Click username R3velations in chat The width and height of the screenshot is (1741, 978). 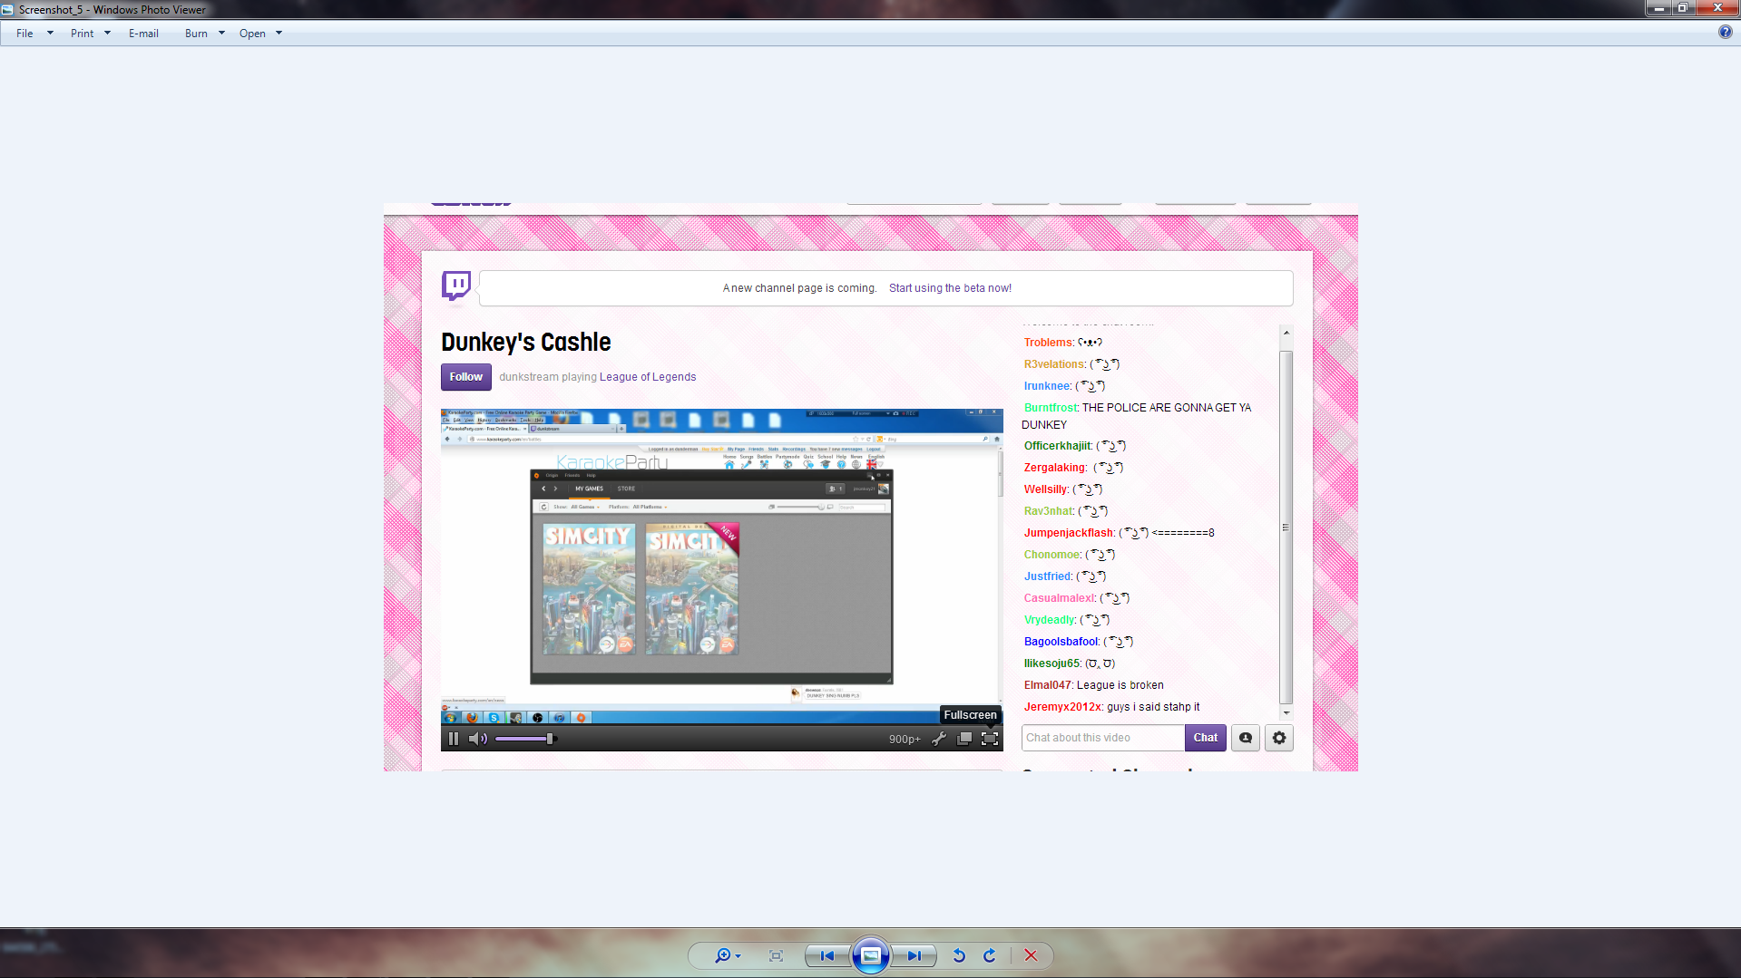click(x=1054, y=364)
